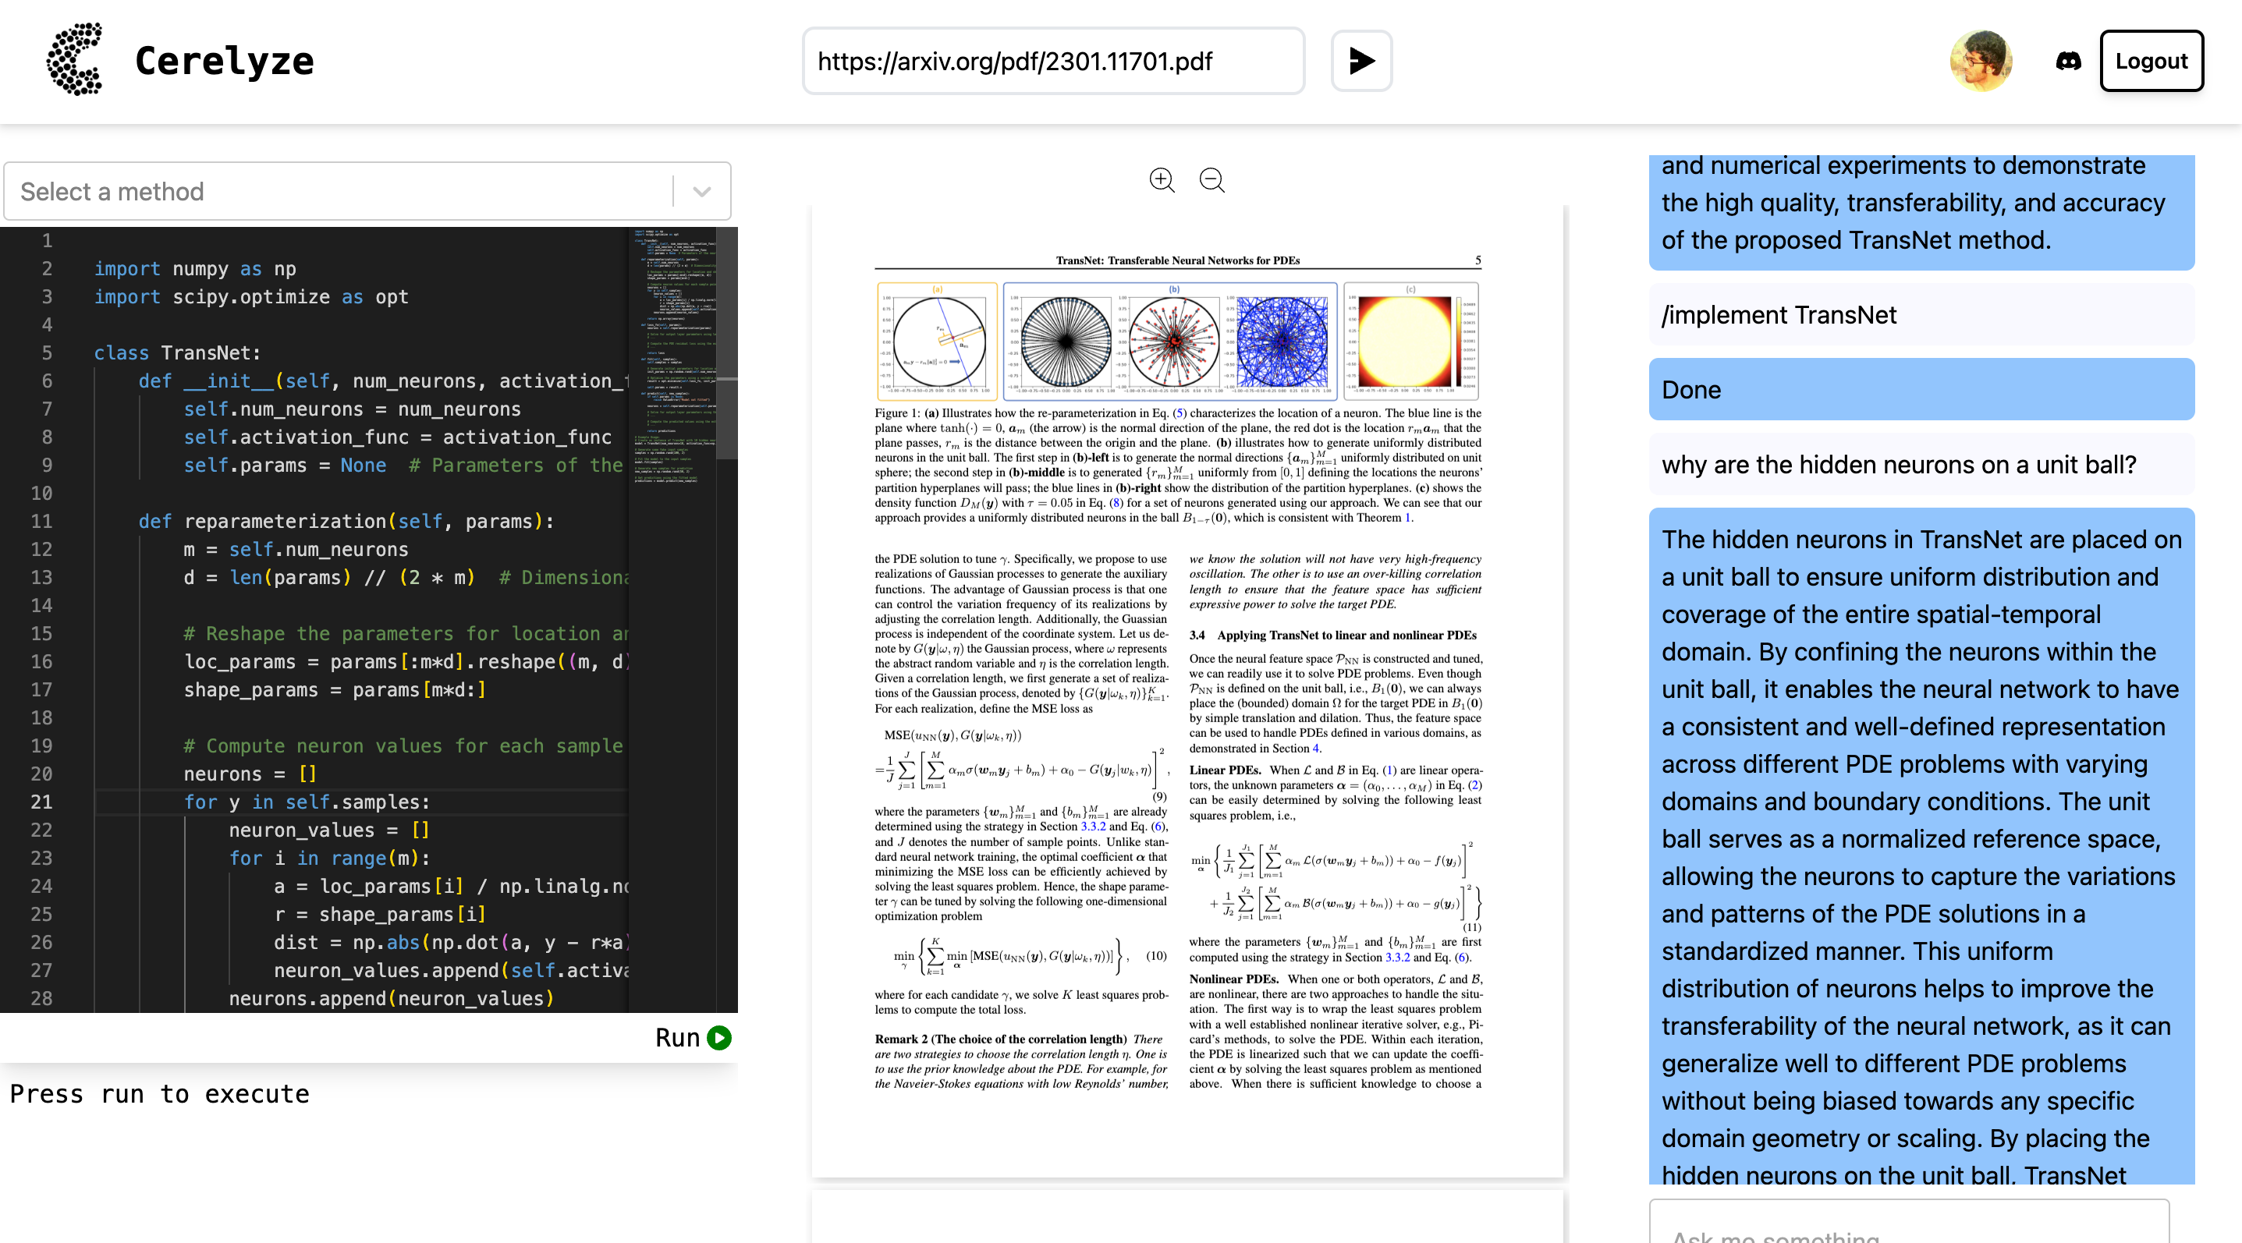The image size is (2242, 1243).
Task: Expand the Select a method dropdown arrow
Action: 701,191
